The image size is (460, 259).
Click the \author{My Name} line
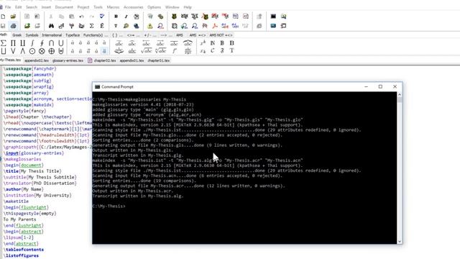(23, 189)
